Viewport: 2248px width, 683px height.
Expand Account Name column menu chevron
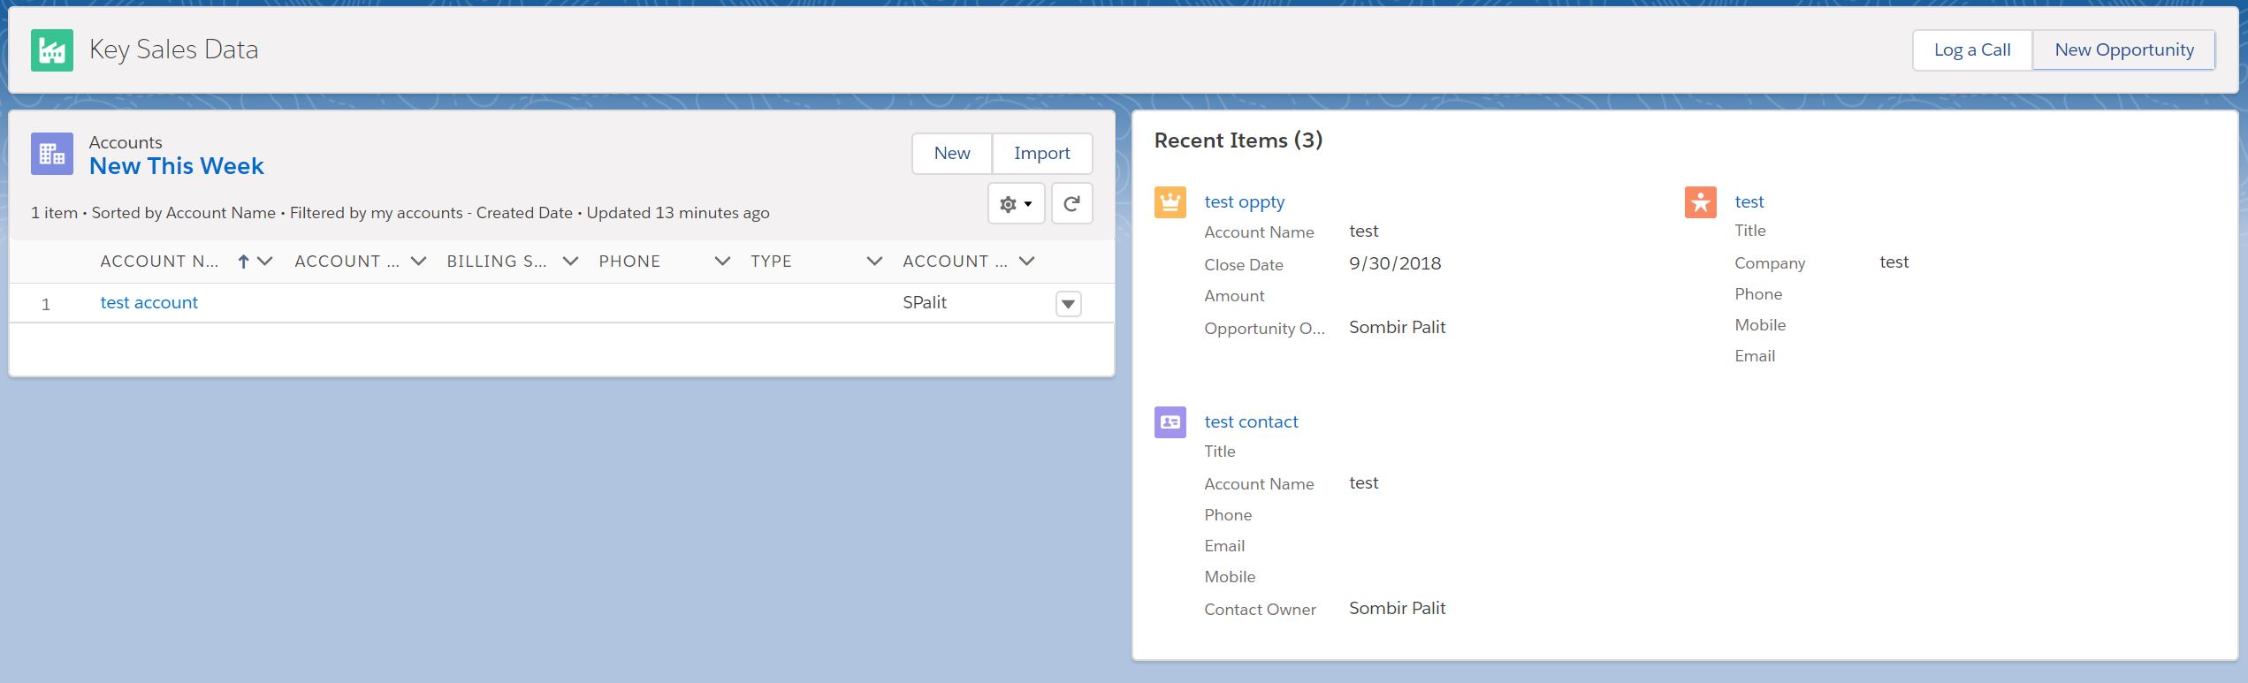[264, 262]
